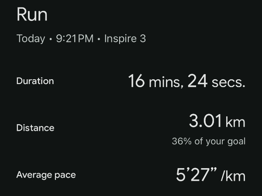Click the dot separator before Inspire 3
Image resolution: width=262 pixels, height=196 pixels.
[99, 39]
